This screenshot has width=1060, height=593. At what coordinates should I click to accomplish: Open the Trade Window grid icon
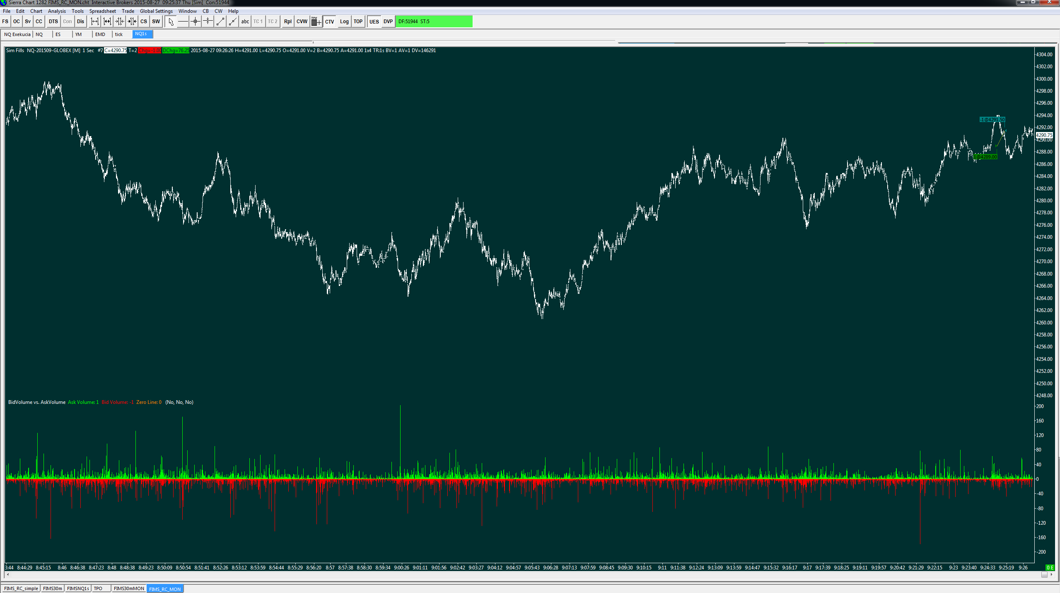[x=316, y=22]
